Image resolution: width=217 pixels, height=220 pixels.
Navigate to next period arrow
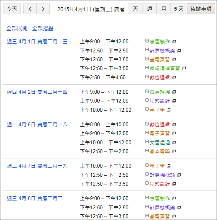click(x=43, y=9)
